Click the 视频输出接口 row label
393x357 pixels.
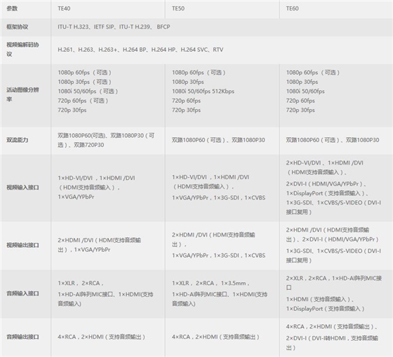point(22,245)
